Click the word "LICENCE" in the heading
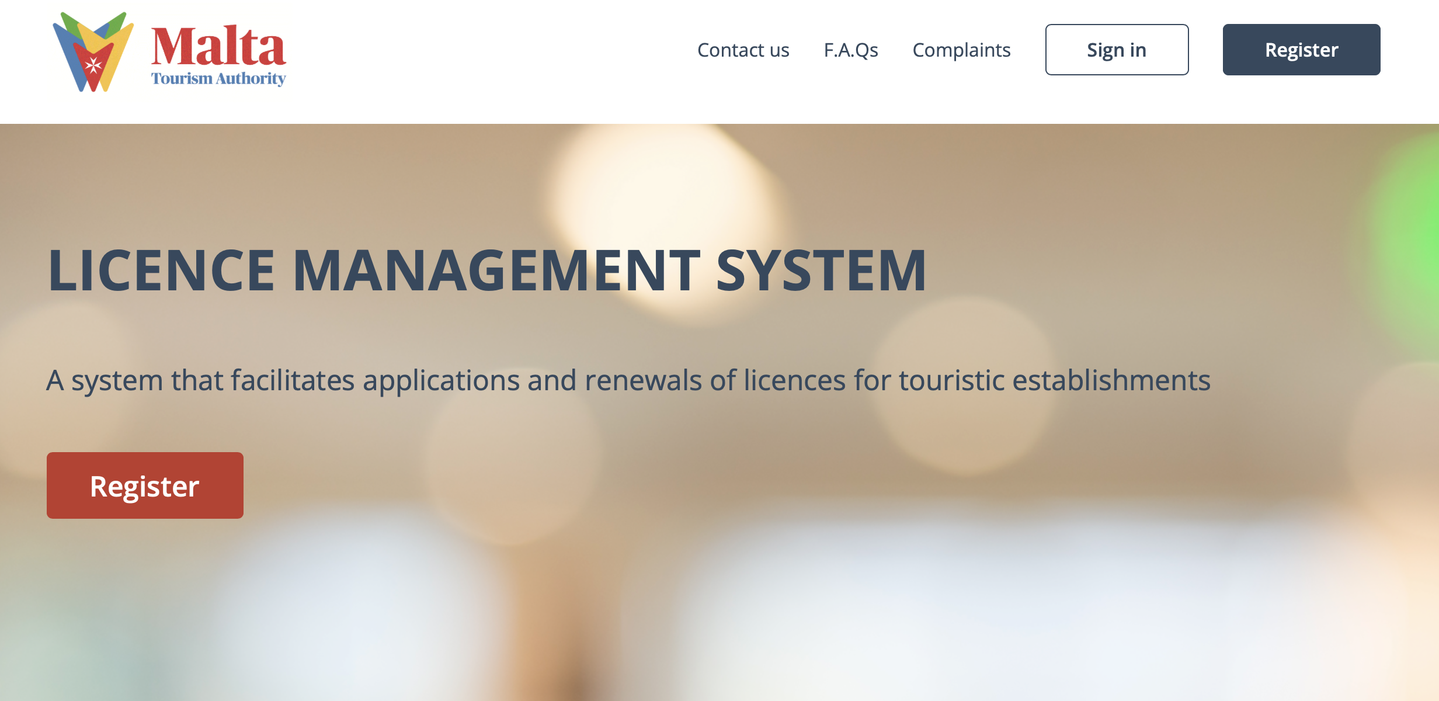Screen dimensions: 1439x701 click(161, 270)
